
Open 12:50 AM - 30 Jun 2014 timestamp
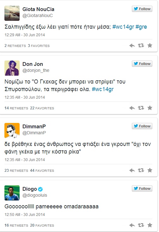(x=25, y=215)
